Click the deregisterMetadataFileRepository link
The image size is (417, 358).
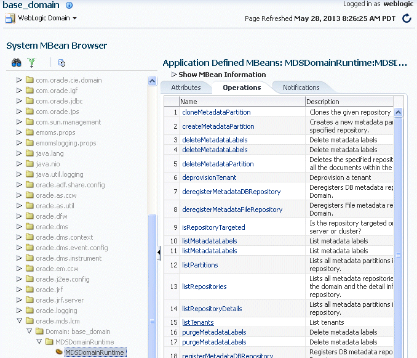(232, 210)
